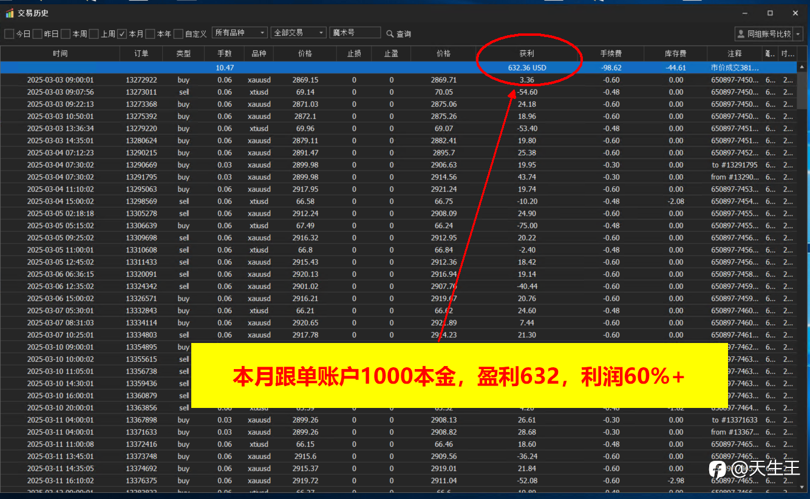The height and width of the screenshot is (499, 810).
Task: Check the 上周 filter box
Action: click(x=94, y=33)
